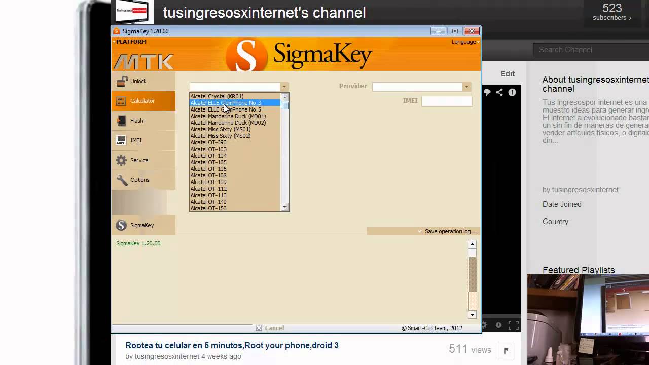Click the IMEI barcode icon
This screenshot has height=365, width=649.
121,140
